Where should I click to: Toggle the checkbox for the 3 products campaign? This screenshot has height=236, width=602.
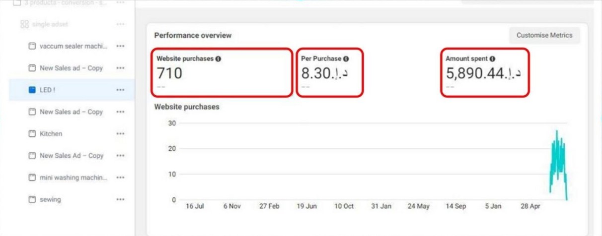coord(17,2)
